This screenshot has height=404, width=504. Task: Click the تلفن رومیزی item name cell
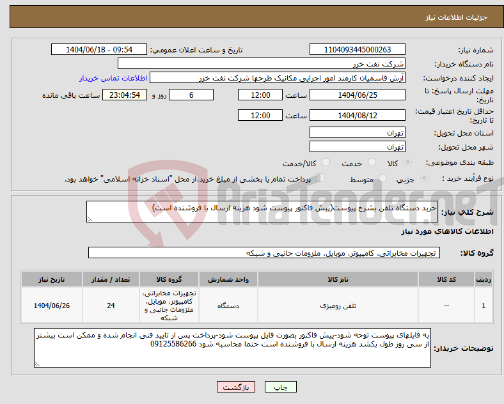(x=338, y=306)
